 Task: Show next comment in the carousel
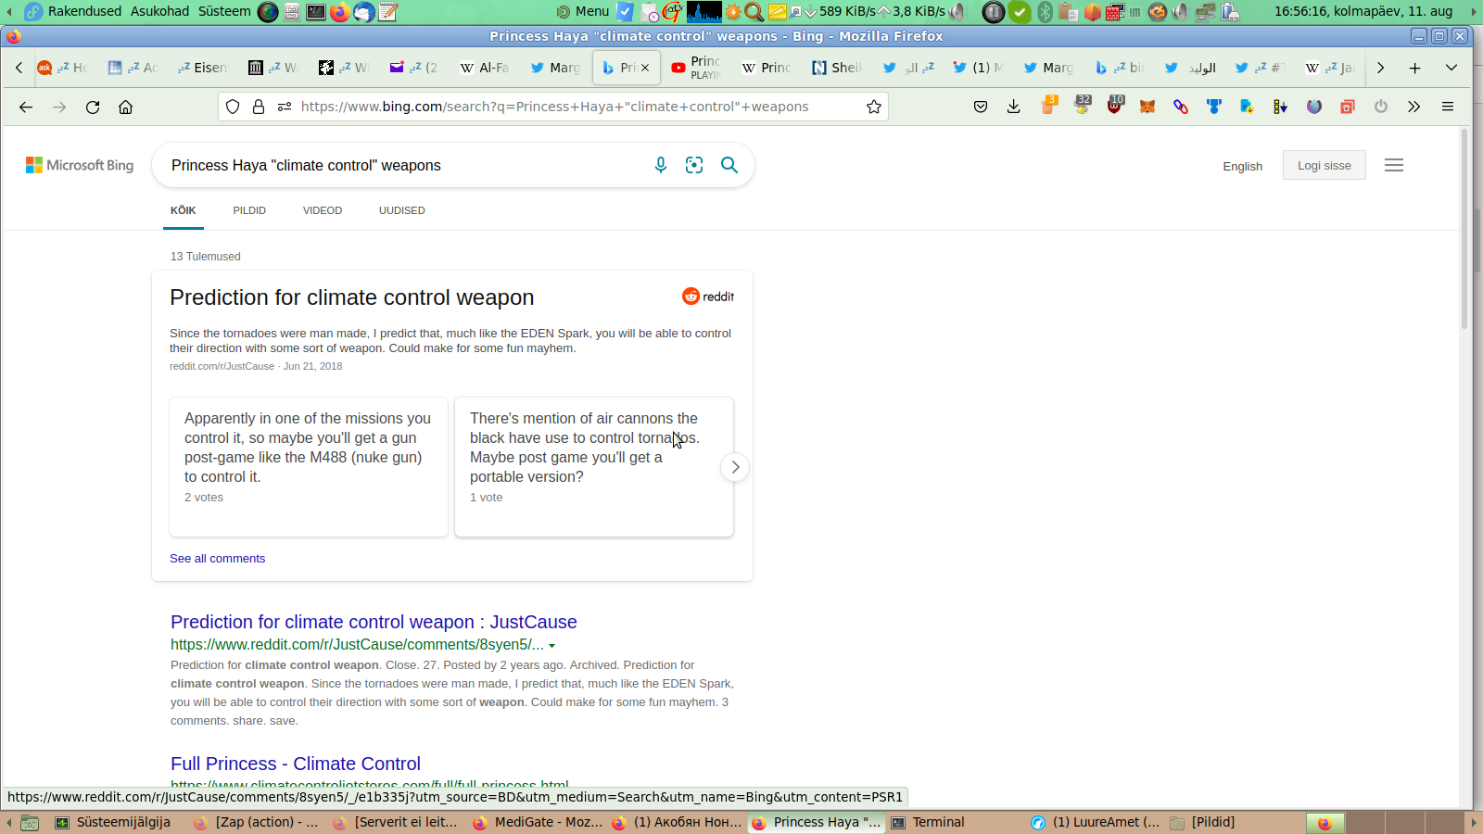coord(735,467)
